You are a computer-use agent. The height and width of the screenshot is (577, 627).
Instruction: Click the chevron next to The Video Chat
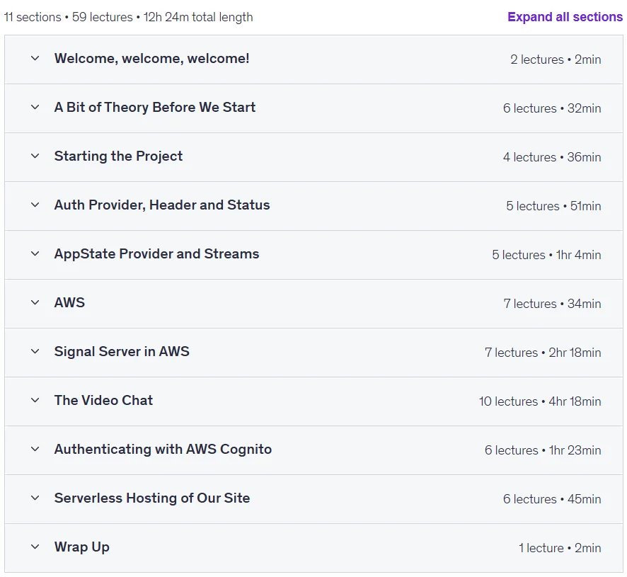[x=35, y=400]
